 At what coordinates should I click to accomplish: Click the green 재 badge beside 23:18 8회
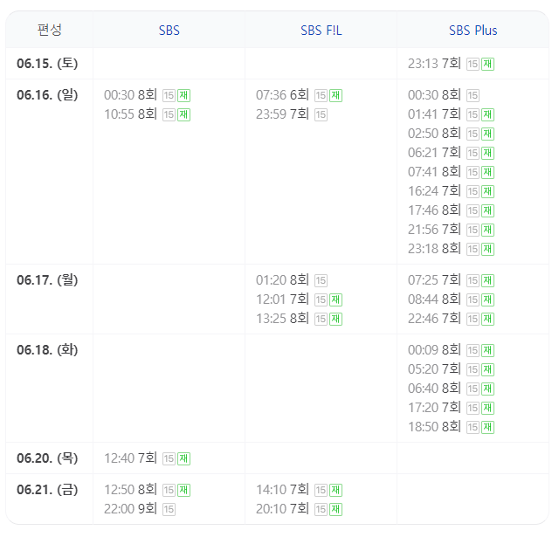click(x=487, y=250)
